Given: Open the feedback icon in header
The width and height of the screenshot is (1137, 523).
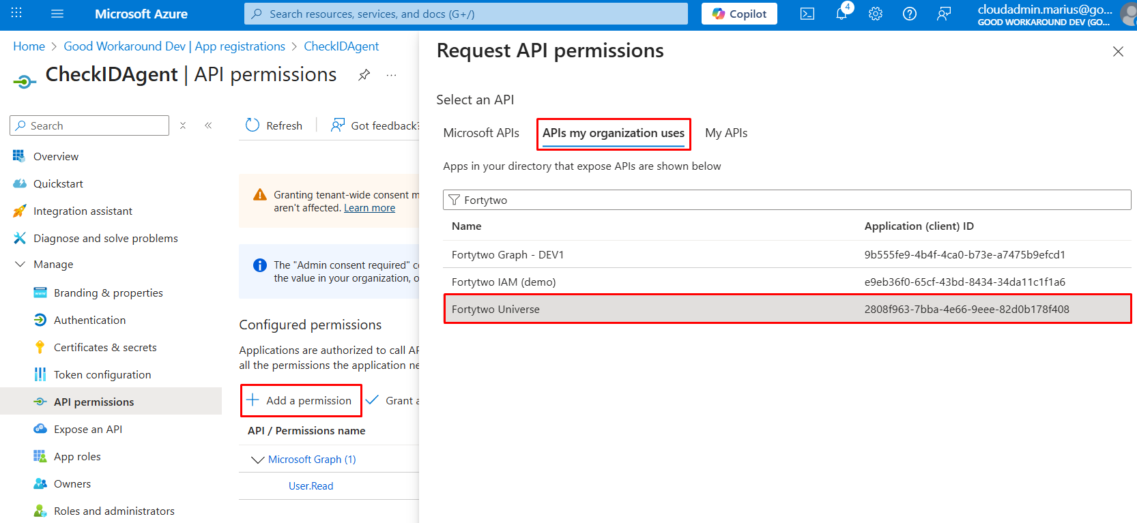Looking at the screenshot, I should (x=944, y=14).
